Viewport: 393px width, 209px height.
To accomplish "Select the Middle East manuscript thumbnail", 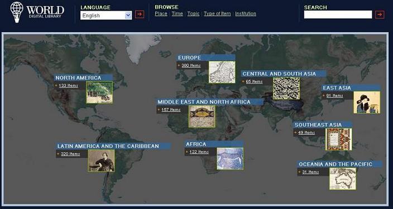I will pyautogui.click(x=202, y=116).
